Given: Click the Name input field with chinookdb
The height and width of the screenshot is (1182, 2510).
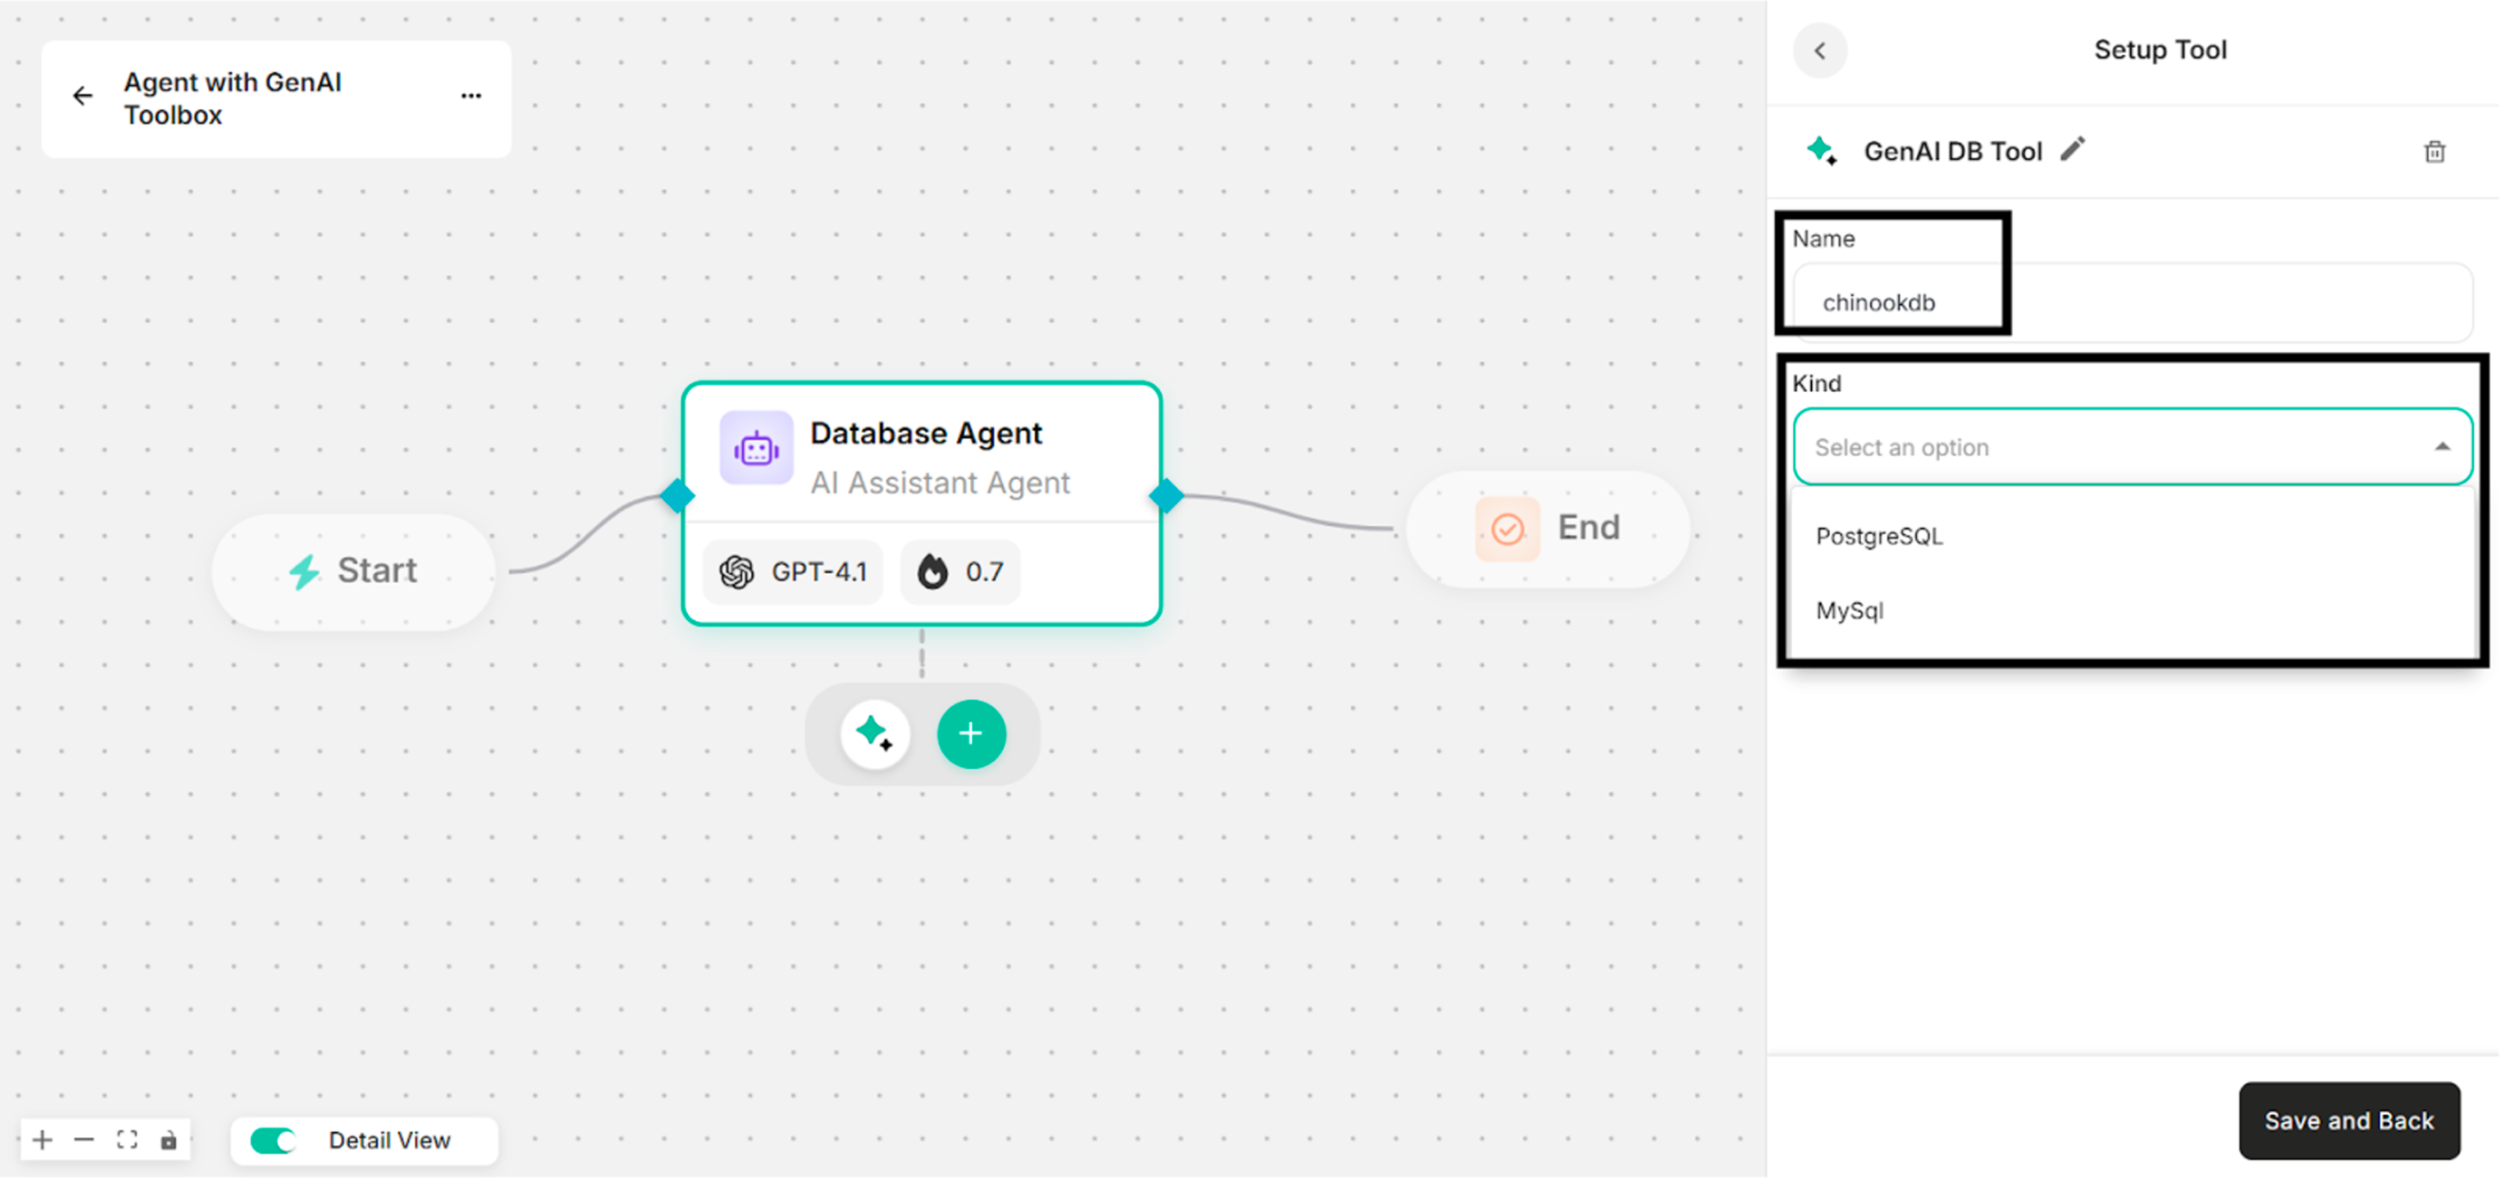Looking at the screenshot, I should (x=2132, y=303).
